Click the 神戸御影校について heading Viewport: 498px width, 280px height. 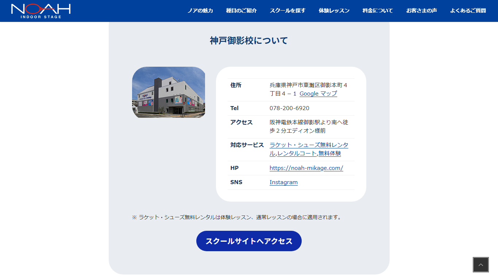249,40
